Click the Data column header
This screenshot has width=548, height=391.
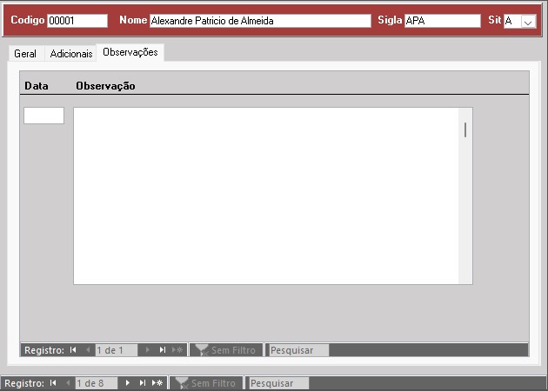coord(37,86)
